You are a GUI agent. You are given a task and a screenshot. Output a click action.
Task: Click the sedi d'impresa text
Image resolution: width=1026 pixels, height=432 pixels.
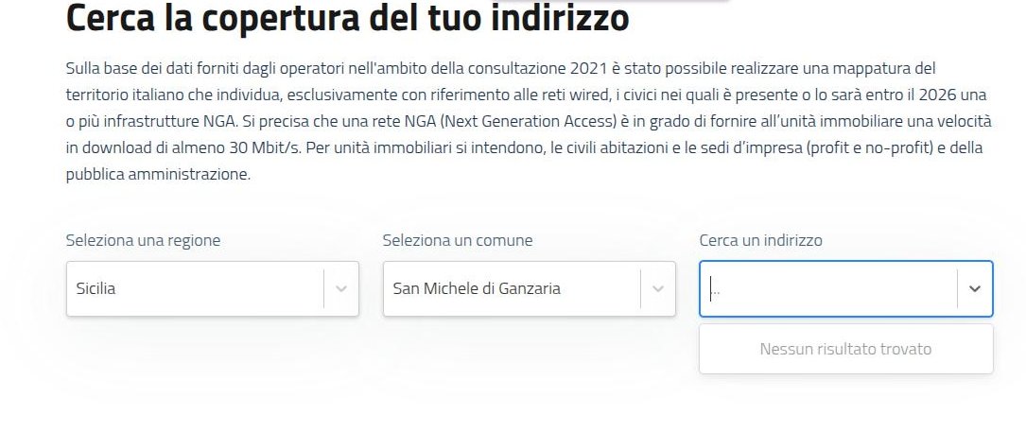click(744, 148)
